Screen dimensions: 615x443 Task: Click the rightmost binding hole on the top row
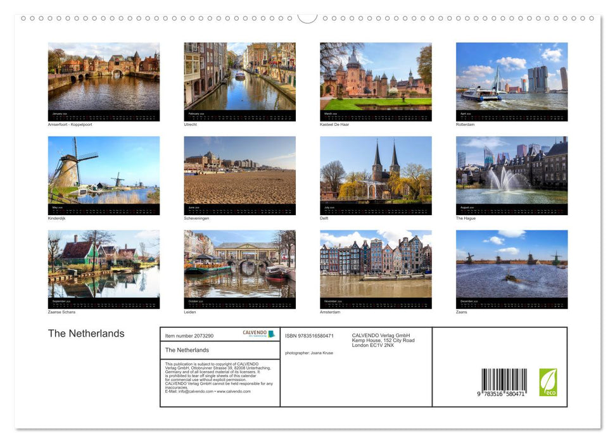coord(590,19)
